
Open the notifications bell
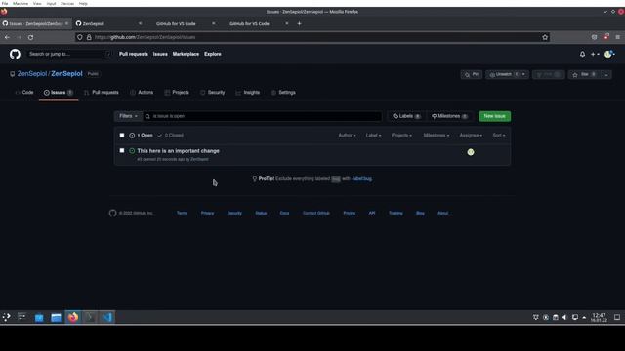582,54
